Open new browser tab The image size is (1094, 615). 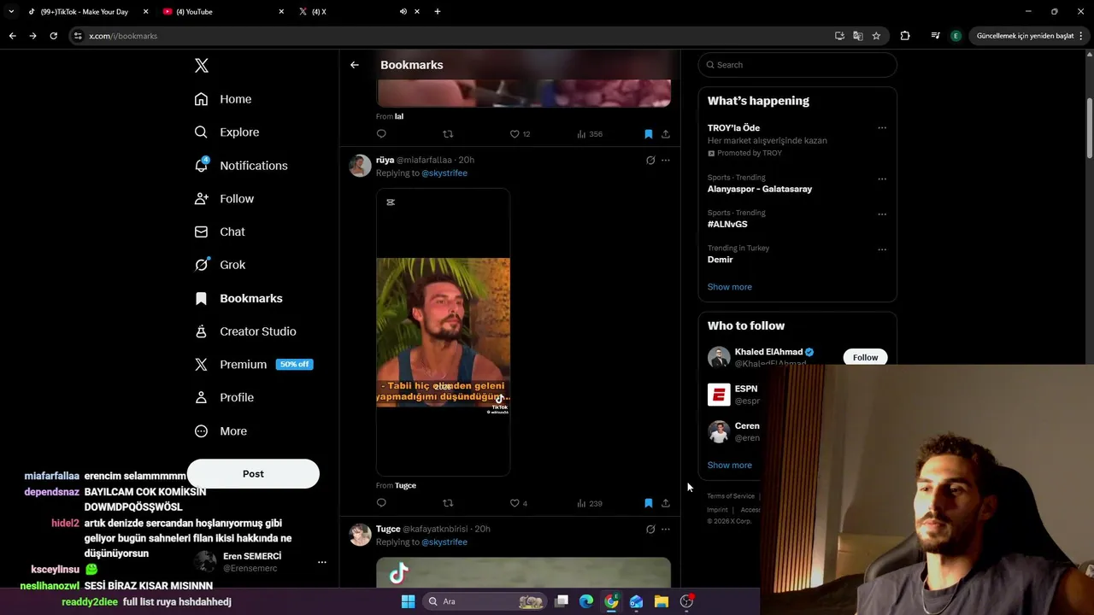(x=438, y=12)
